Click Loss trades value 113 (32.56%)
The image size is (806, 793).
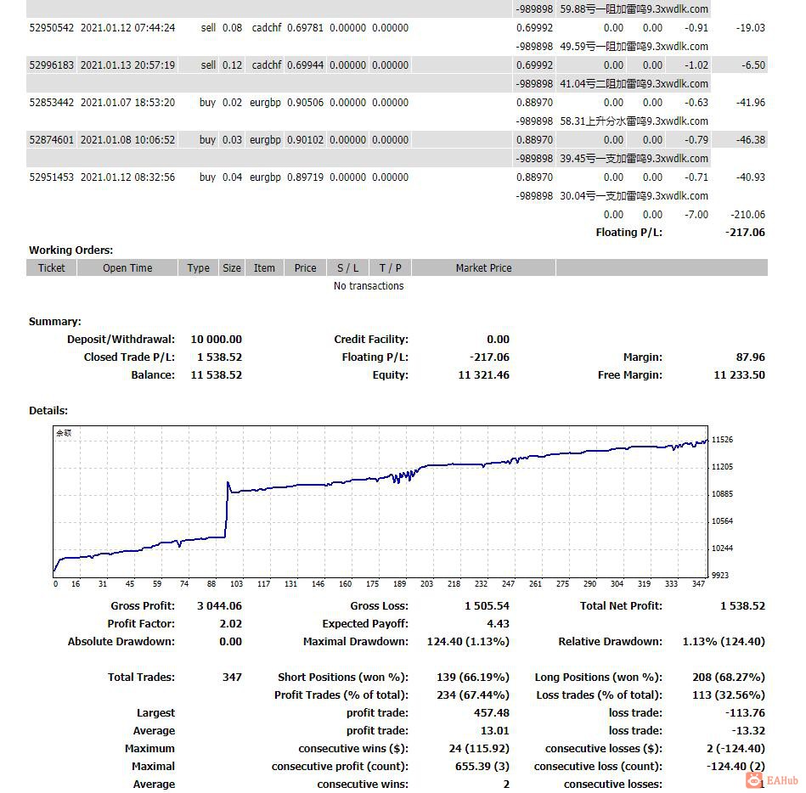[729, 695]
